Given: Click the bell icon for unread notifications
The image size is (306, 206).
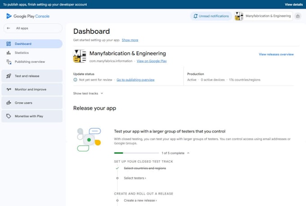Looking at the screenshot, I should pos(195,16).
